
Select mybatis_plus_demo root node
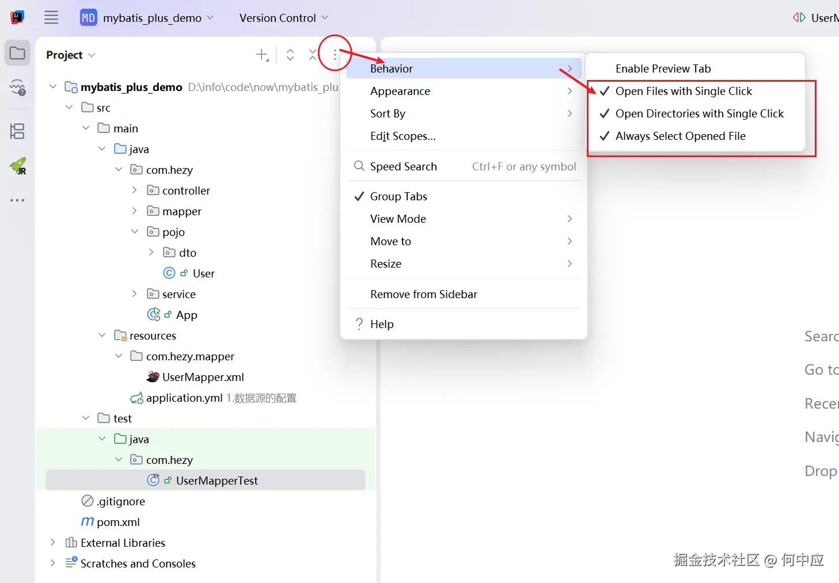coord(131,87)
